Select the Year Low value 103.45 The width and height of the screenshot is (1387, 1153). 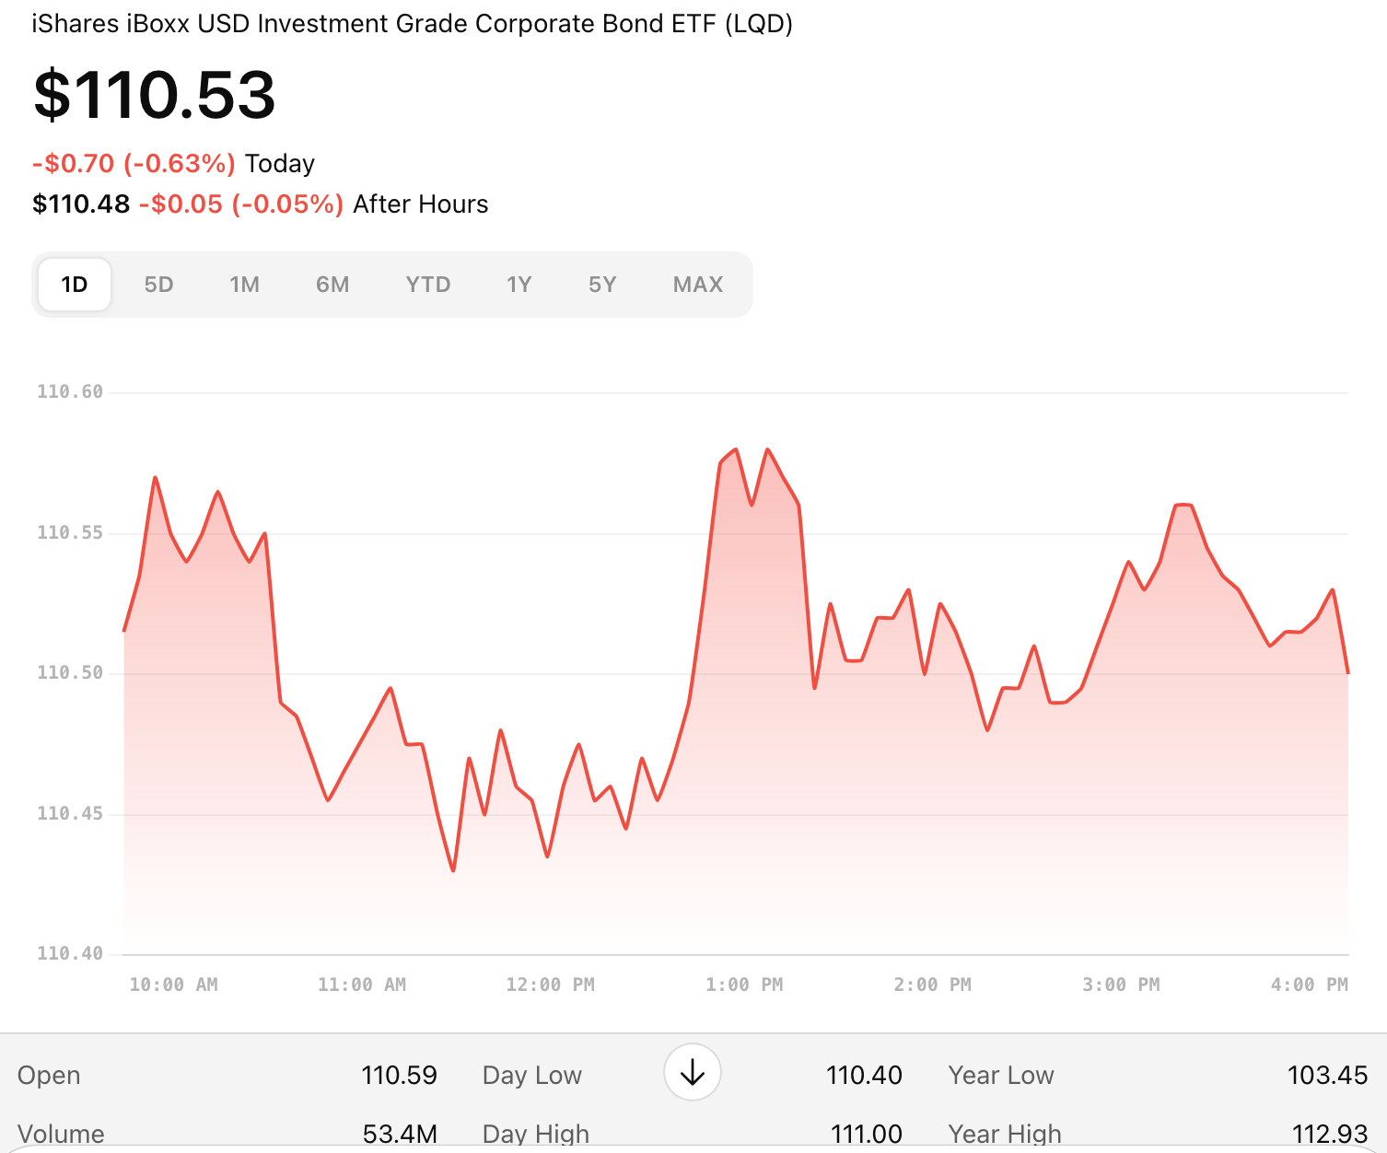(x=1327, y=1075)
